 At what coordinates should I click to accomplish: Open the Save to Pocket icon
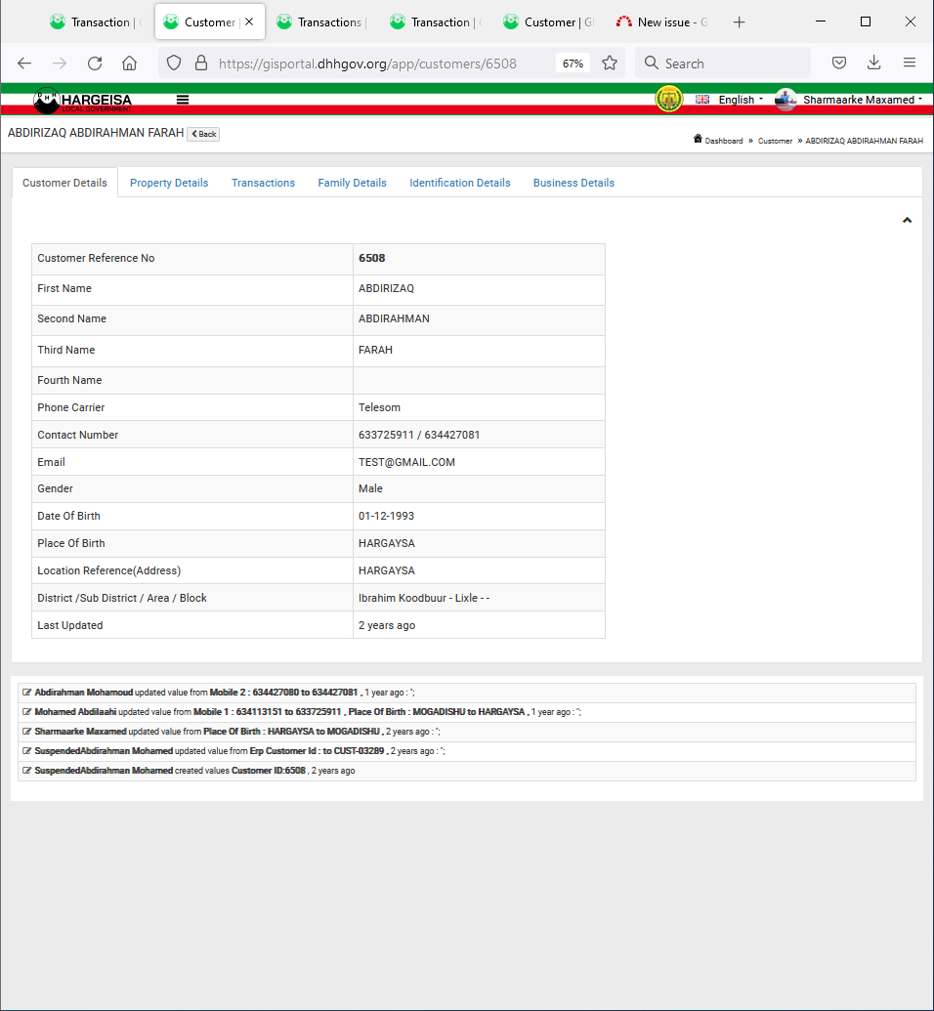[839, 63]
